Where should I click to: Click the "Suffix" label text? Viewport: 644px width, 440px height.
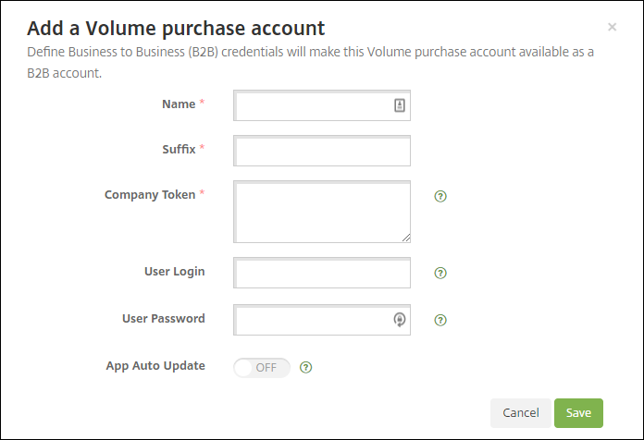178,148
